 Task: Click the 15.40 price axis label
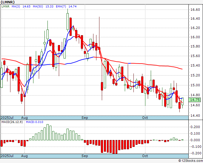pos(195,65)
